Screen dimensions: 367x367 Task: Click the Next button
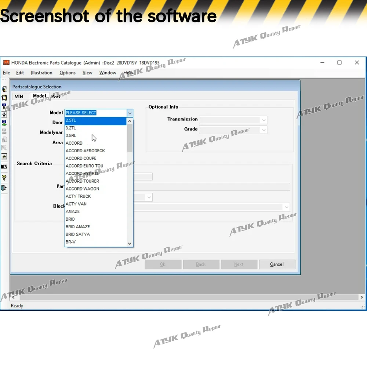239,265
